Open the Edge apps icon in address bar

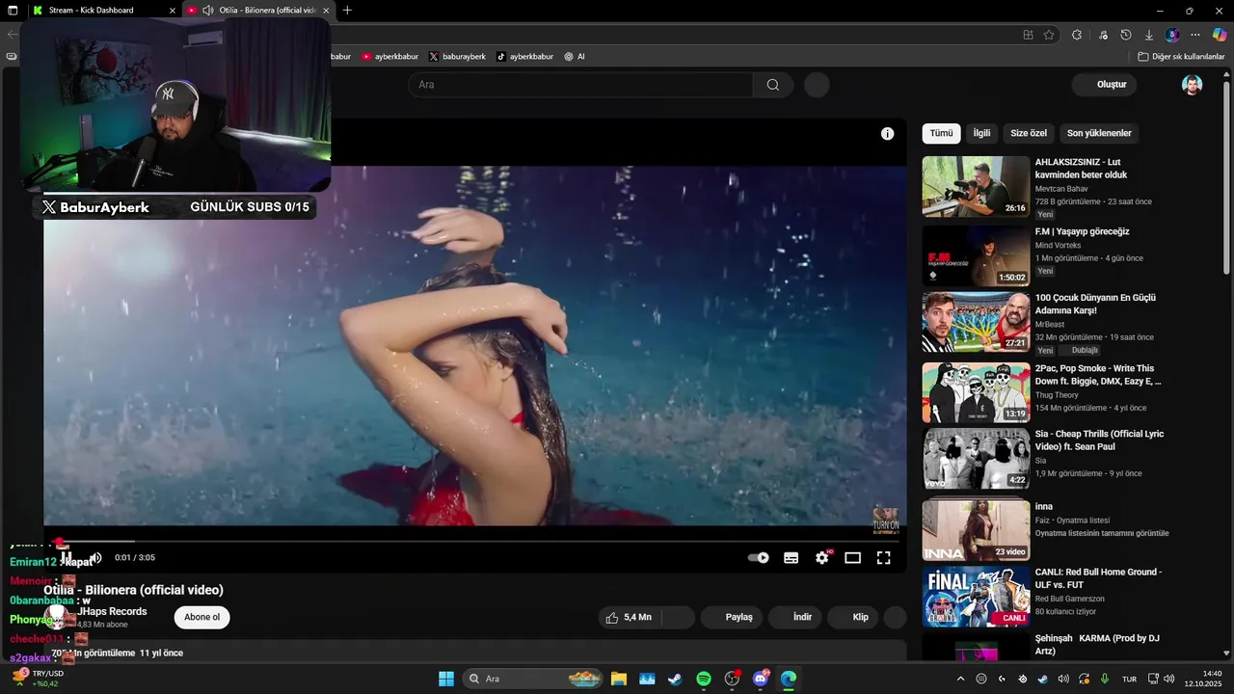(1028, 35)
